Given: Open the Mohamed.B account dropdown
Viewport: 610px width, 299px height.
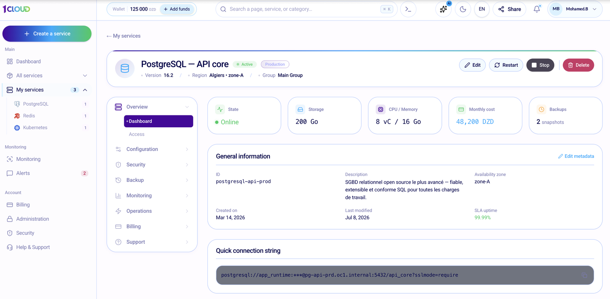Looking at the screenshot, I should 575,9.
